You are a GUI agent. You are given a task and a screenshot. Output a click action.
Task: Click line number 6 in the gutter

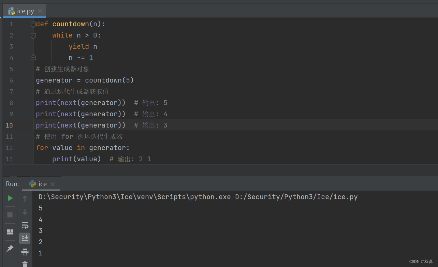click(x=11, y=80)
